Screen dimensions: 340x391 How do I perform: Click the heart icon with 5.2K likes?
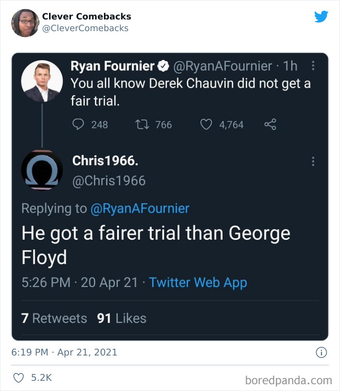(x=18, y=377)
